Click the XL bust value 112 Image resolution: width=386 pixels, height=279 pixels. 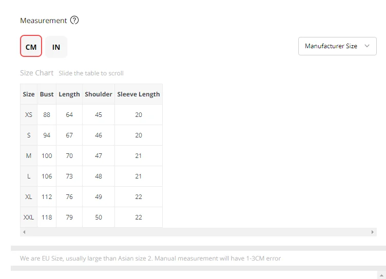[x=47, y=197]
